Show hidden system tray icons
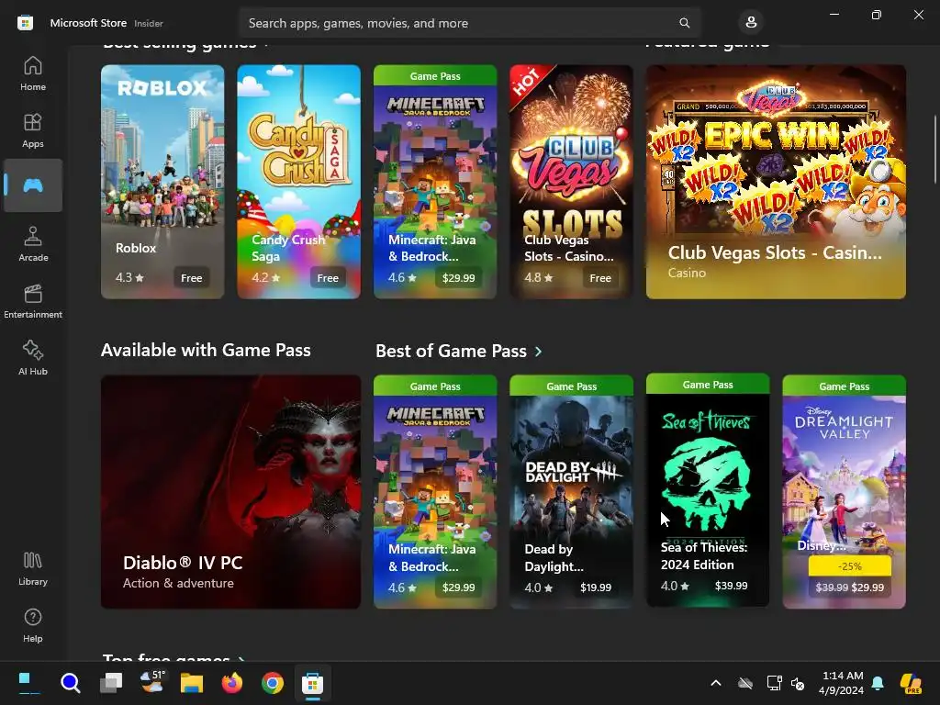The height and width of the screenshot is (705, 940). [716, 683]
